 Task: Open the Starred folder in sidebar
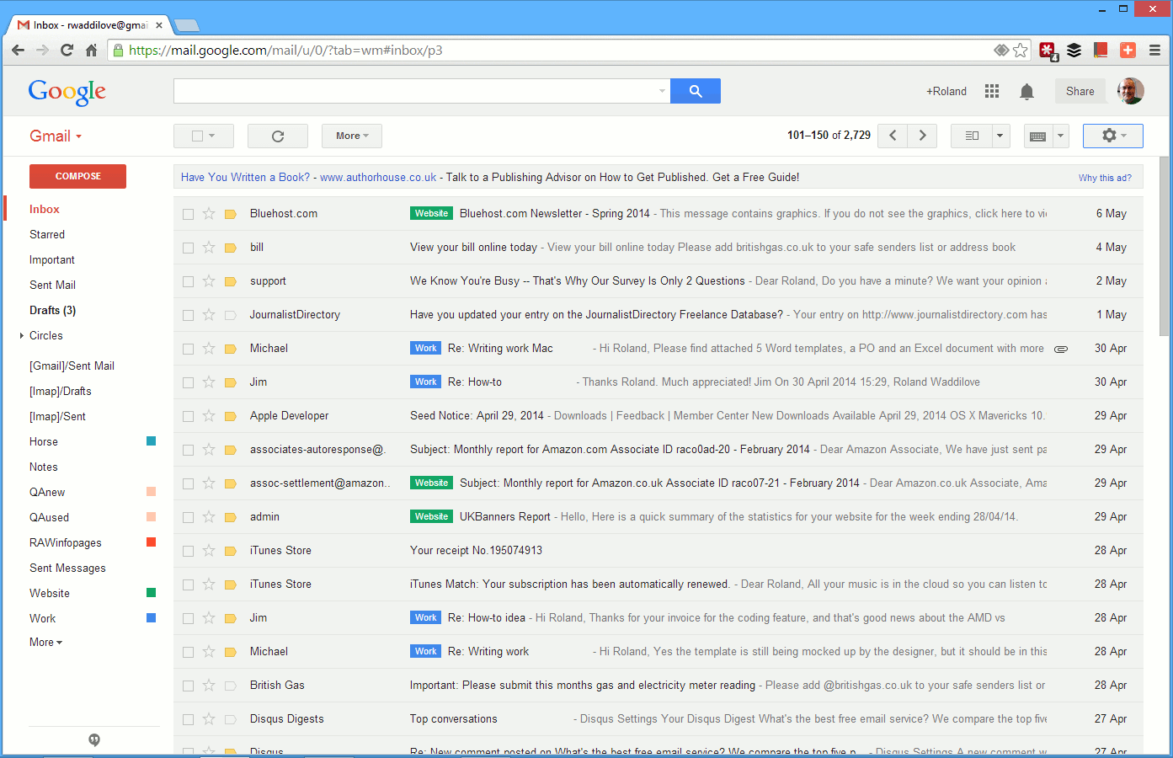(x=47, y=234)
